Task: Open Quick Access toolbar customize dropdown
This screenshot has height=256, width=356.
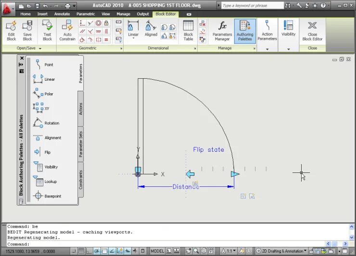Action: [74, 6]
